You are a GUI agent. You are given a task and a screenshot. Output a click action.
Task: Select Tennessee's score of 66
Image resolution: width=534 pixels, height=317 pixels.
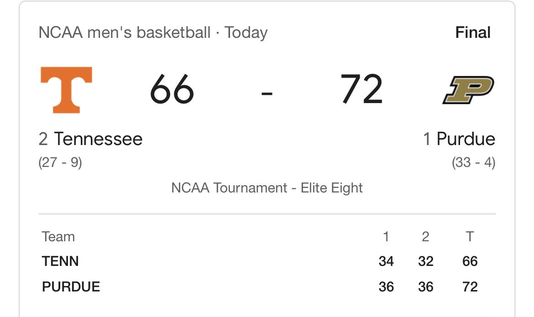coord(172,89)
